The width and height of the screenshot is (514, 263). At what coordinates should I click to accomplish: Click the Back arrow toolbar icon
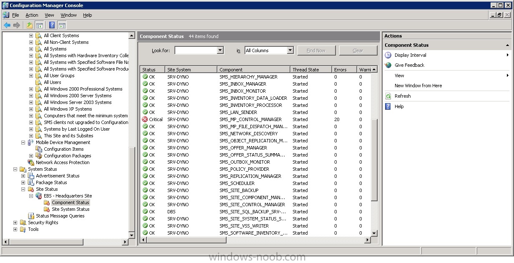(7, 25)
